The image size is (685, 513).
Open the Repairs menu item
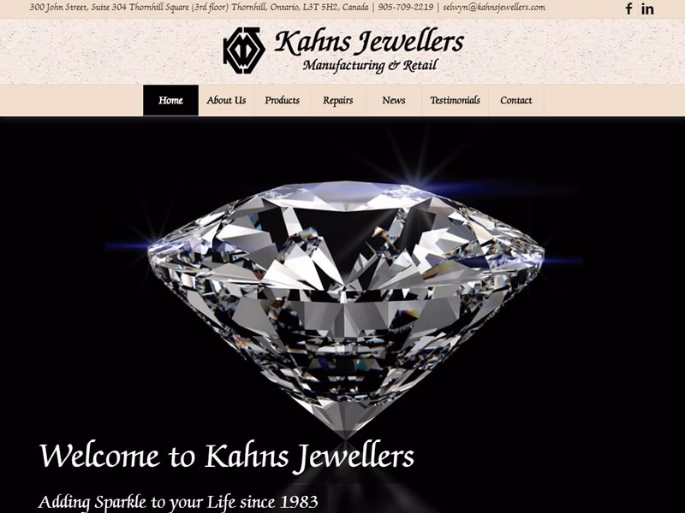pos(337,100)
